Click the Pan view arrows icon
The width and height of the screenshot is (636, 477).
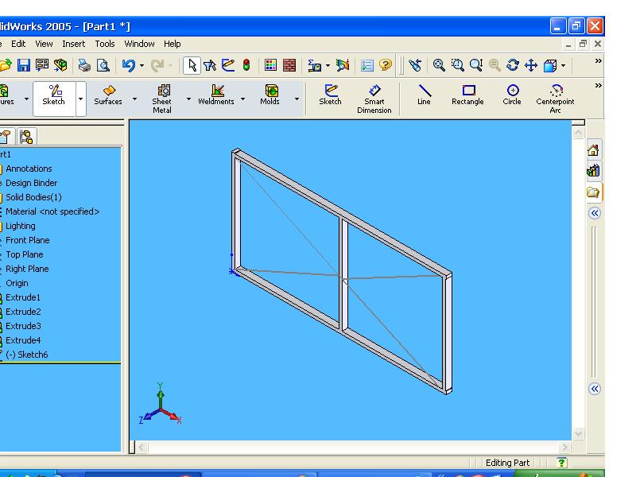pyautogui.click(x=531, y=66)
